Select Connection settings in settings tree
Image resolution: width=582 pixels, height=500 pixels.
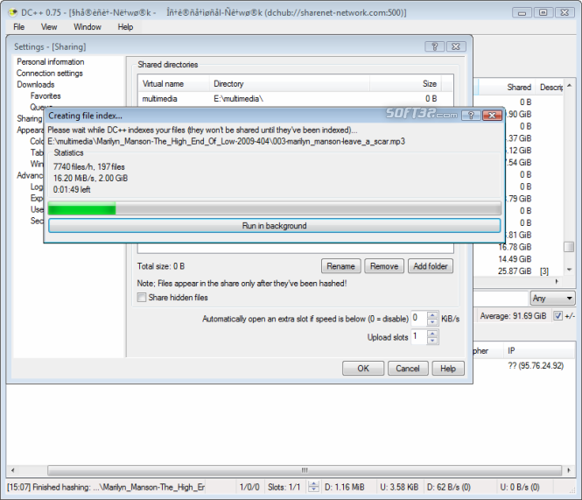click(x=49, y=74)
